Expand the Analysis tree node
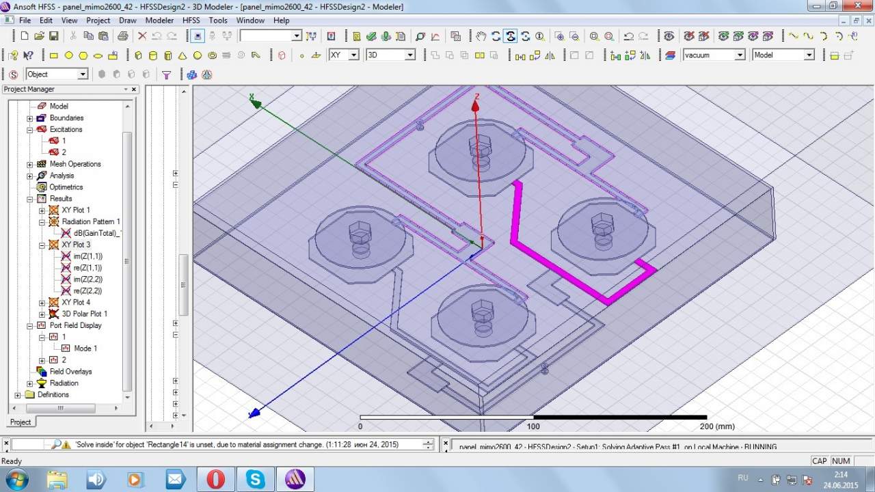 coord(30,176)
